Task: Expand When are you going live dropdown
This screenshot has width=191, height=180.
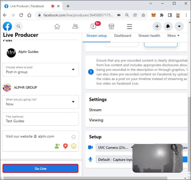Action: [40, 102]
